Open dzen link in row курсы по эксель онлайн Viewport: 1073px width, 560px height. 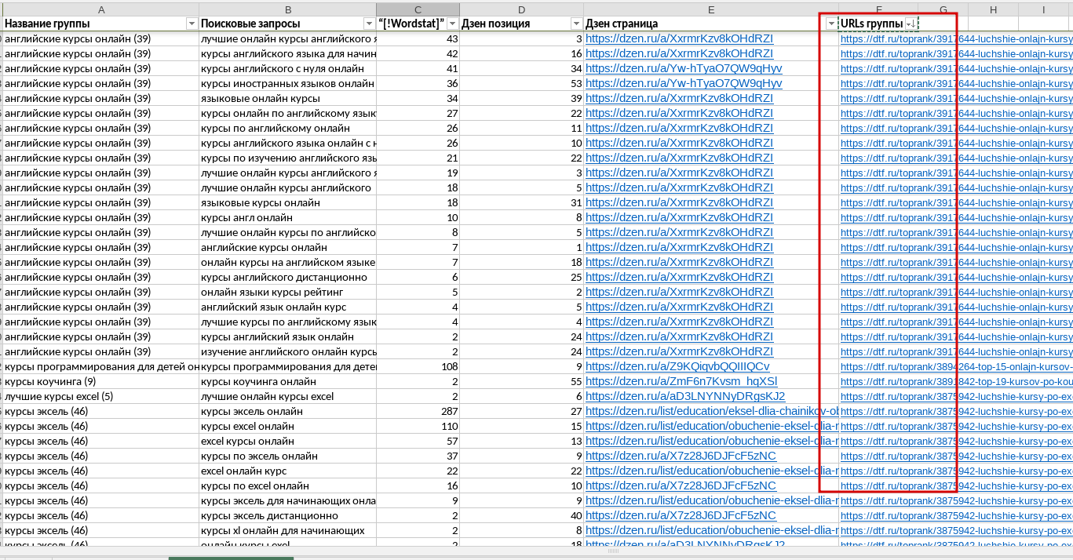(681, 456)
